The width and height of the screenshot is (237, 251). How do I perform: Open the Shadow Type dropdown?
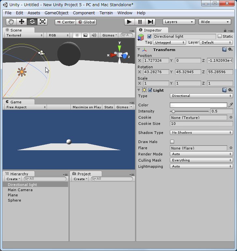pos(201,133)
